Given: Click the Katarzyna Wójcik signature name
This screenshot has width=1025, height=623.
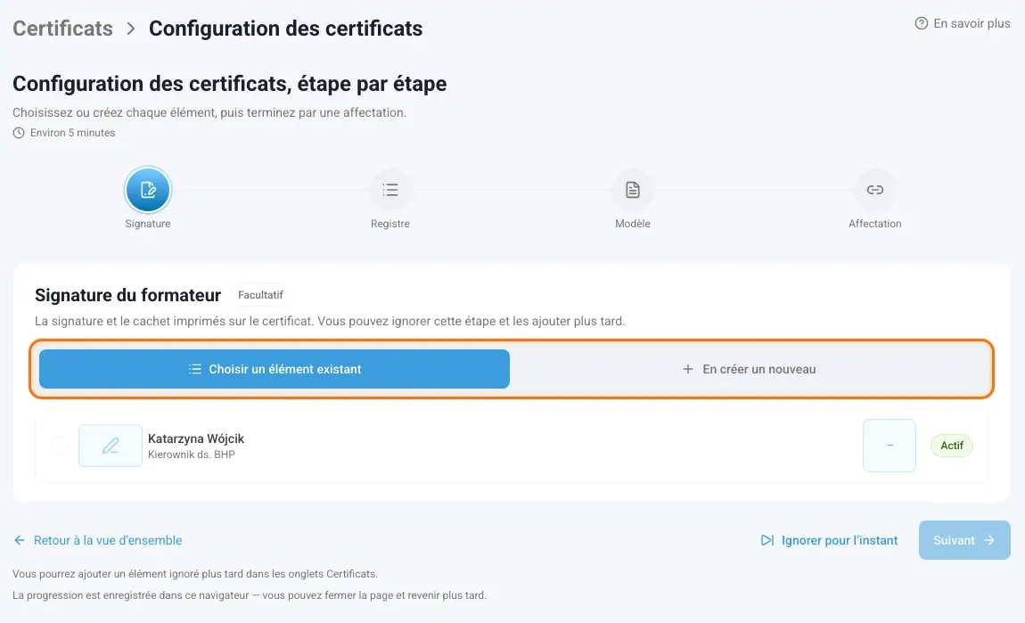Looking at the screenshot, I should (196, 439).
